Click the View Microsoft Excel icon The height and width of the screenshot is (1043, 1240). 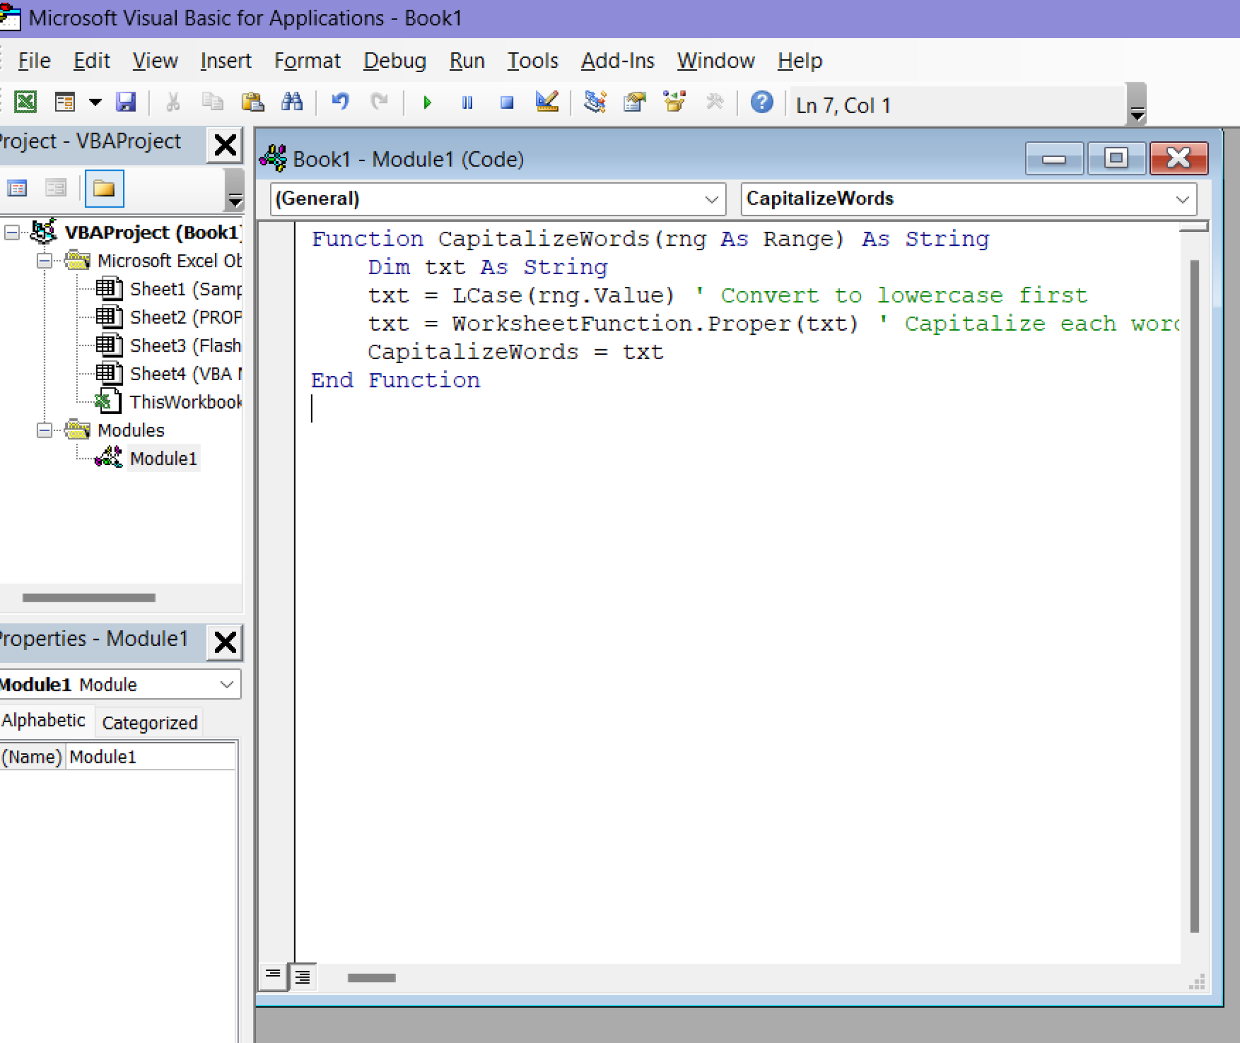pyautogui.click(x=25, y=102)
